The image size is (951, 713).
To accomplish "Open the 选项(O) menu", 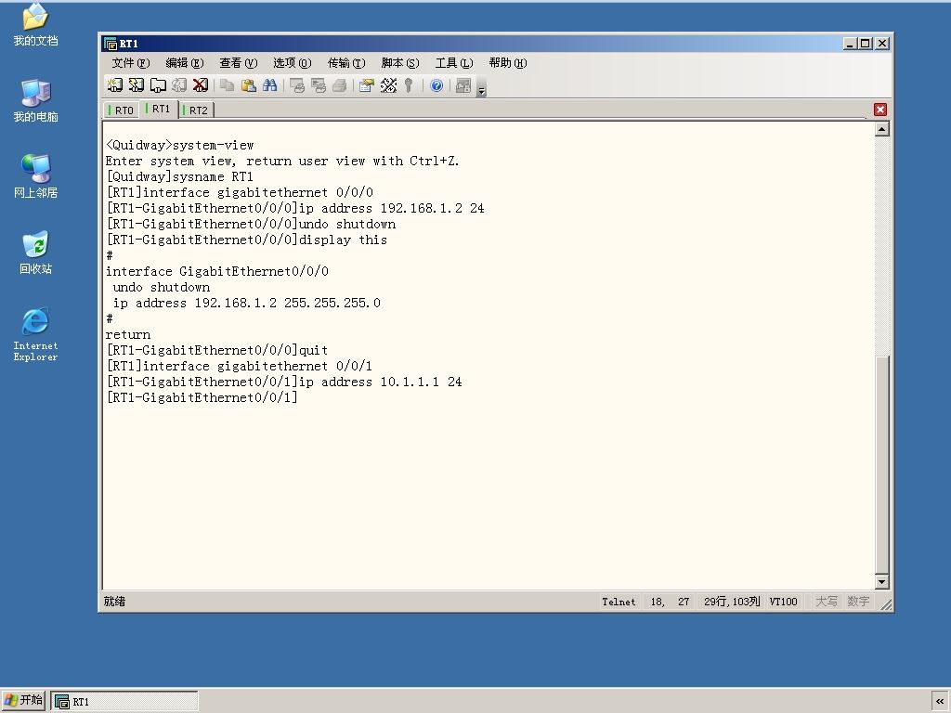I will point(292,63).
